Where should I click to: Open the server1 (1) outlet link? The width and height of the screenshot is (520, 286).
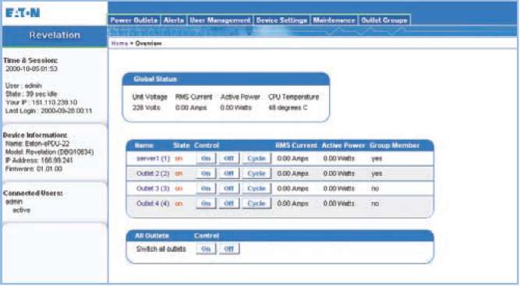coord(153,158)
